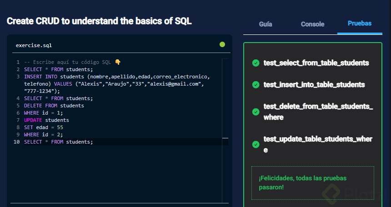Click check icon next to test_update_table_students_where
The image size is (391, 207).
256,144
